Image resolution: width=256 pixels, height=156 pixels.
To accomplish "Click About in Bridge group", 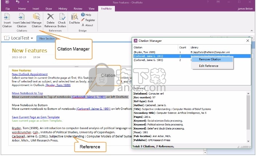I will (x=87, y=25).
